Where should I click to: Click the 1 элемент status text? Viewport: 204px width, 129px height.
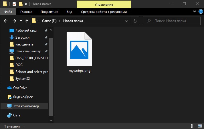point(12,126)
